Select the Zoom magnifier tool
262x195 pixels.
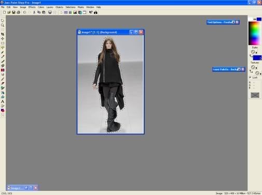[x=3, y=25]
